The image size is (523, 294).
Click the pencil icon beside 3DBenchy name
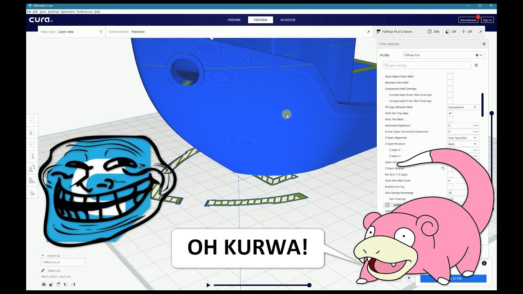tap(43, 270)
